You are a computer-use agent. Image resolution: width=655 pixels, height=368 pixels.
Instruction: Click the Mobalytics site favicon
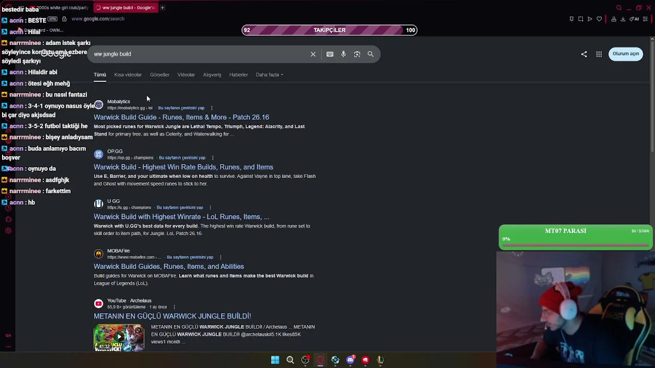click(99, 105)
